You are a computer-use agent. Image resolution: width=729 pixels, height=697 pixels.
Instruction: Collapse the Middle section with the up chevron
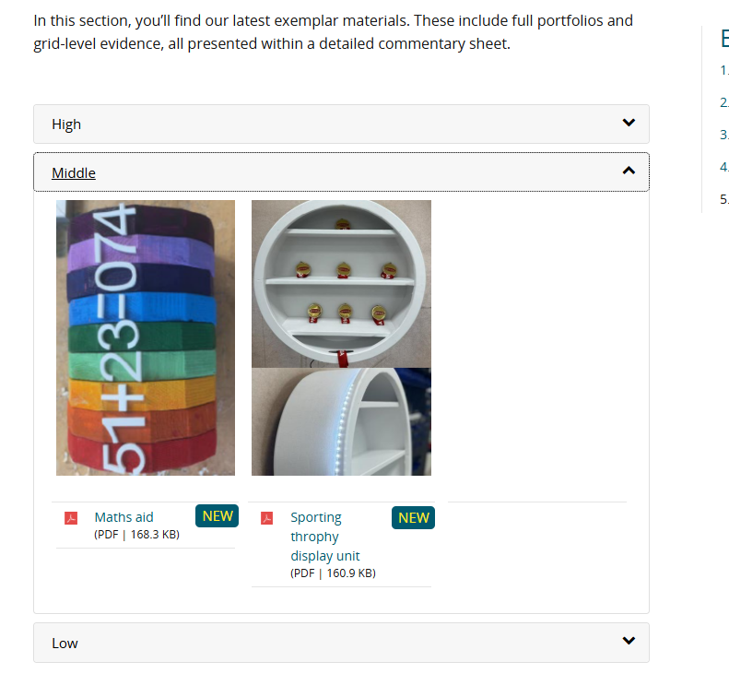tap(629, 171)
